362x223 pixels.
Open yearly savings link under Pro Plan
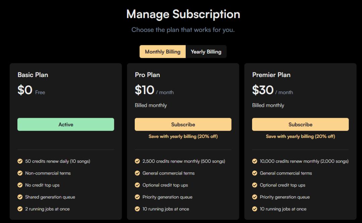click(183, 137)
